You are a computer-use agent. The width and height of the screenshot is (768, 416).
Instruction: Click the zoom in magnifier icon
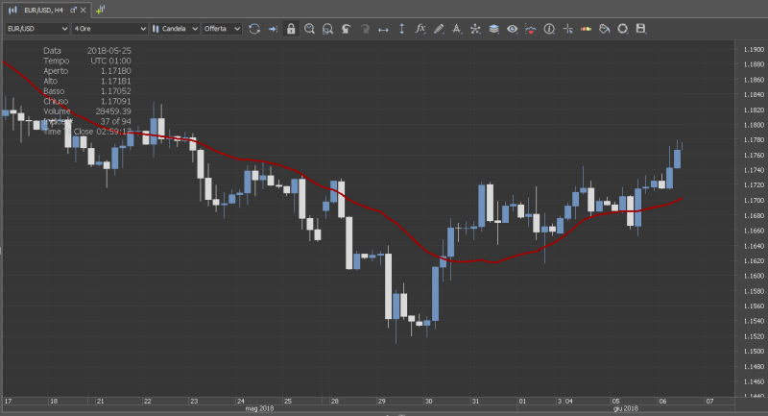(309, 29)
